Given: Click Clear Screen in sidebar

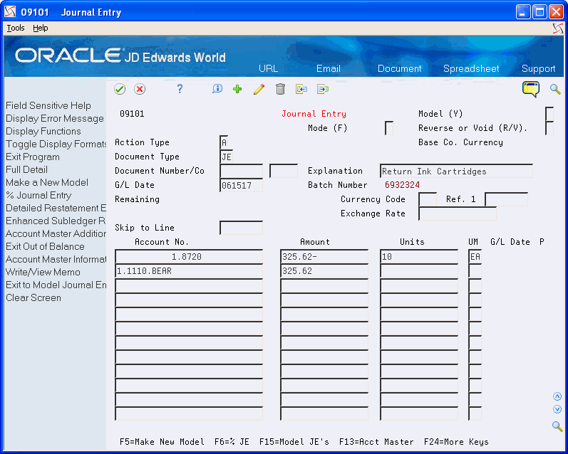Looking at the screenshot, I should coord(33,297).
